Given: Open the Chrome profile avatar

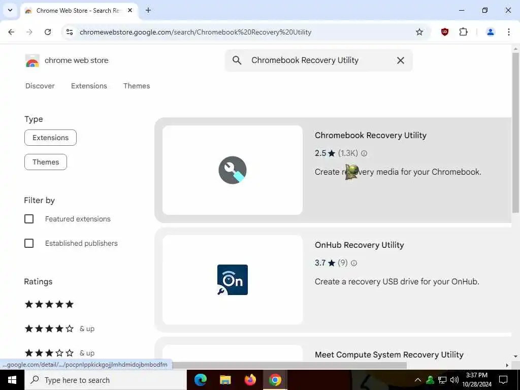Looking at the screenshot, I should [x=490, y=32].
